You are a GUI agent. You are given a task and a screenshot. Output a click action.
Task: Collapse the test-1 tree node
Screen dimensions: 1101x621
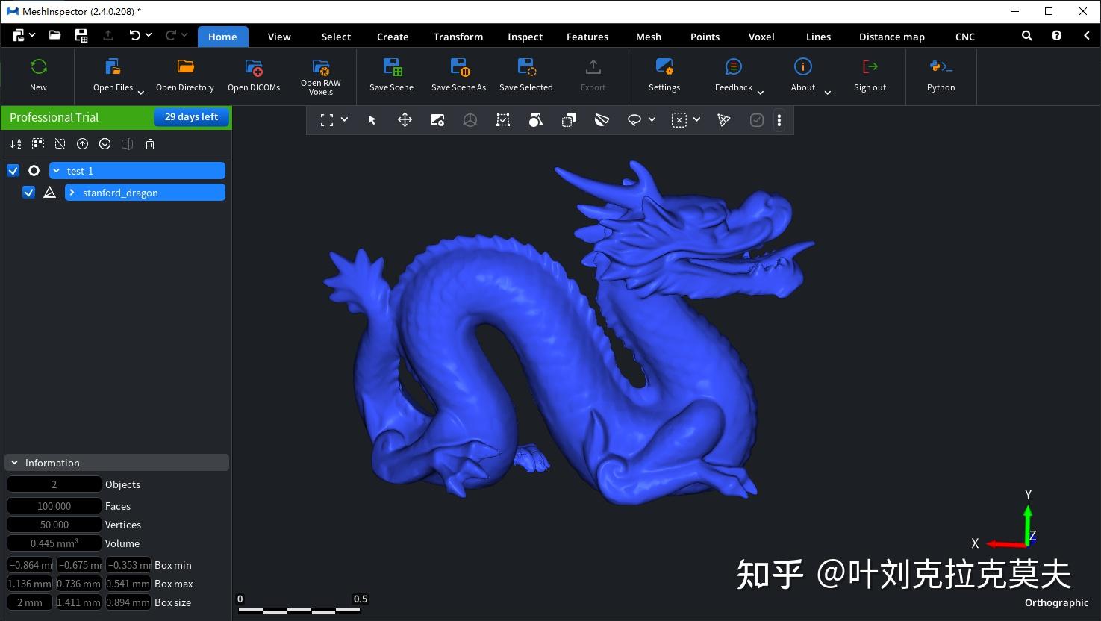[57, 171]
